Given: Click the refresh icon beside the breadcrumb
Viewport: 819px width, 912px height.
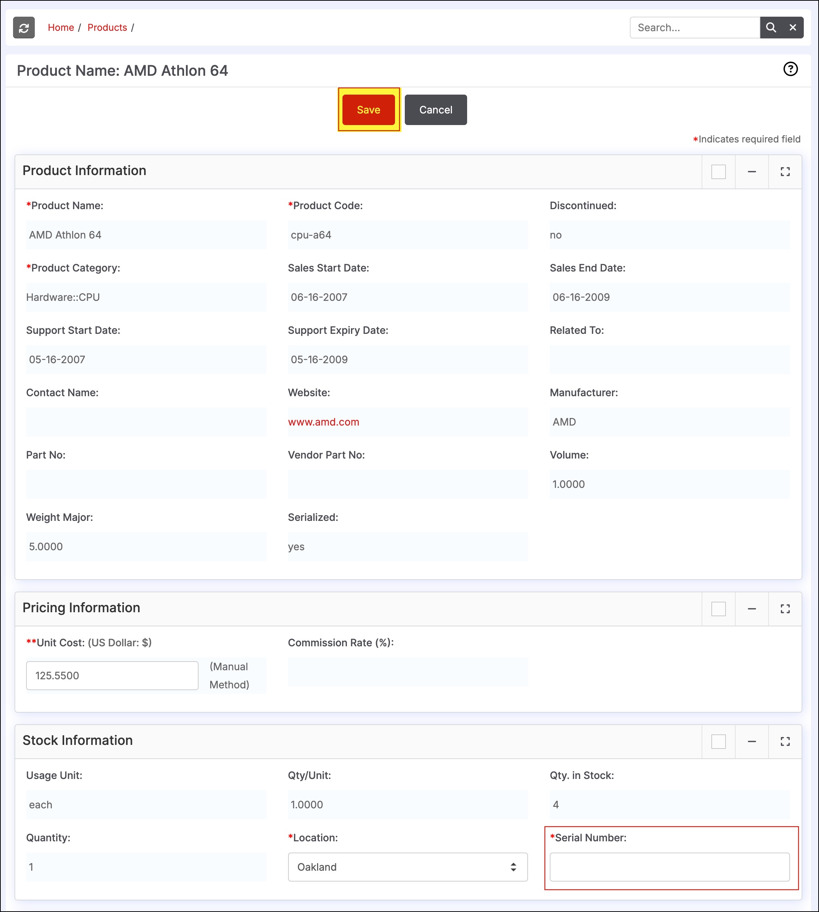Looking at the screenshot, I should (24, 28).
